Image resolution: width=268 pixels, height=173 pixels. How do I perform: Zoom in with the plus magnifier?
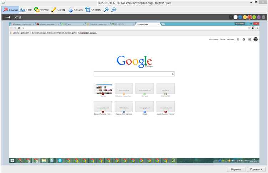106,10
